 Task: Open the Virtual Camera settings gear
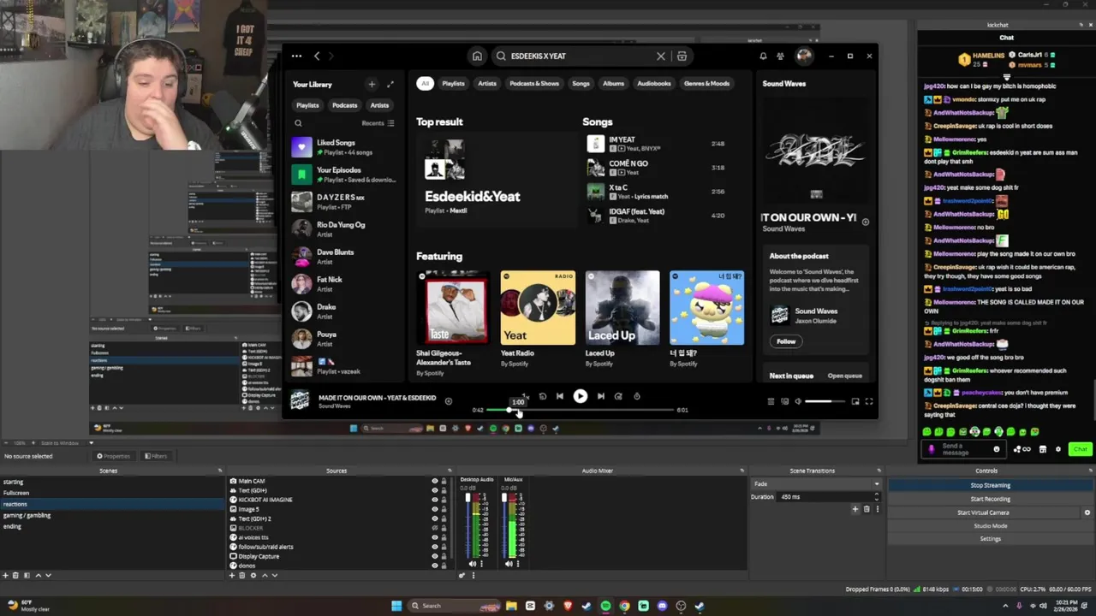1087,512
